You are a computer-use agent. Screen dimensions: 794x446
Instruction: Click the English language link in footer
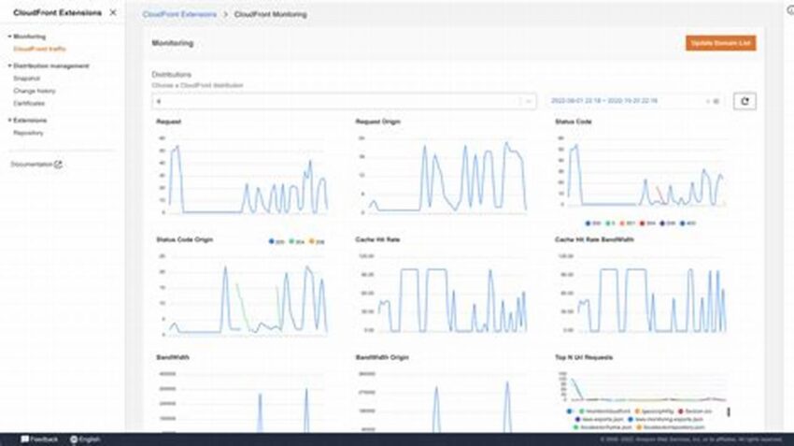click(x=90, y=439)
